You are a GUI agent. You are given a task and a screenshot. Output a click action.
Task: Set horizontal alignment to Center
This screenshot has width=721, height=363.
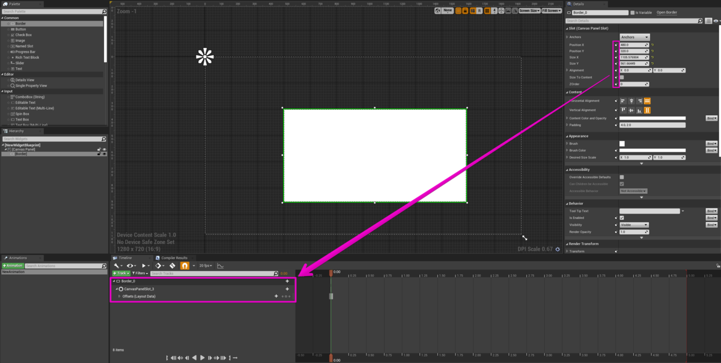point(631,101)
